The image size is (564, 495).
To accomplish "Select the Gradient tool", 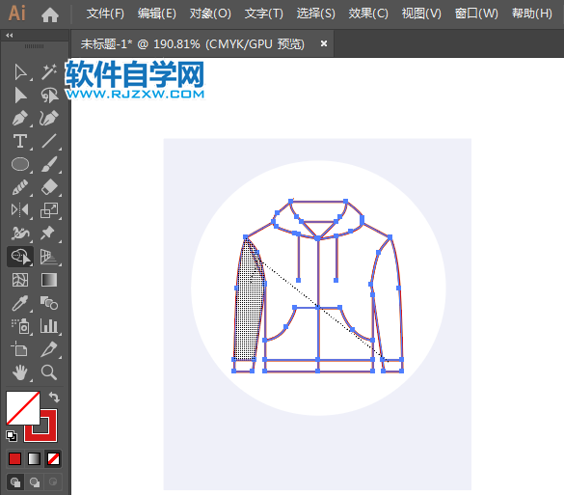I will point(49,280).
